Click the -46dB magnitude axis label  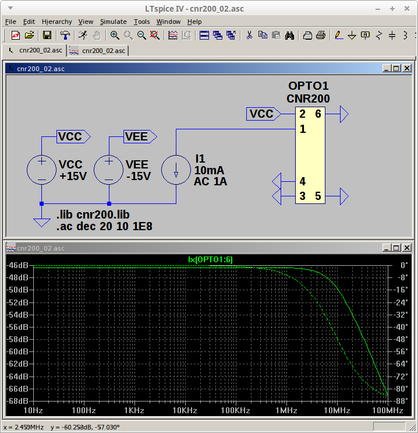17,265
